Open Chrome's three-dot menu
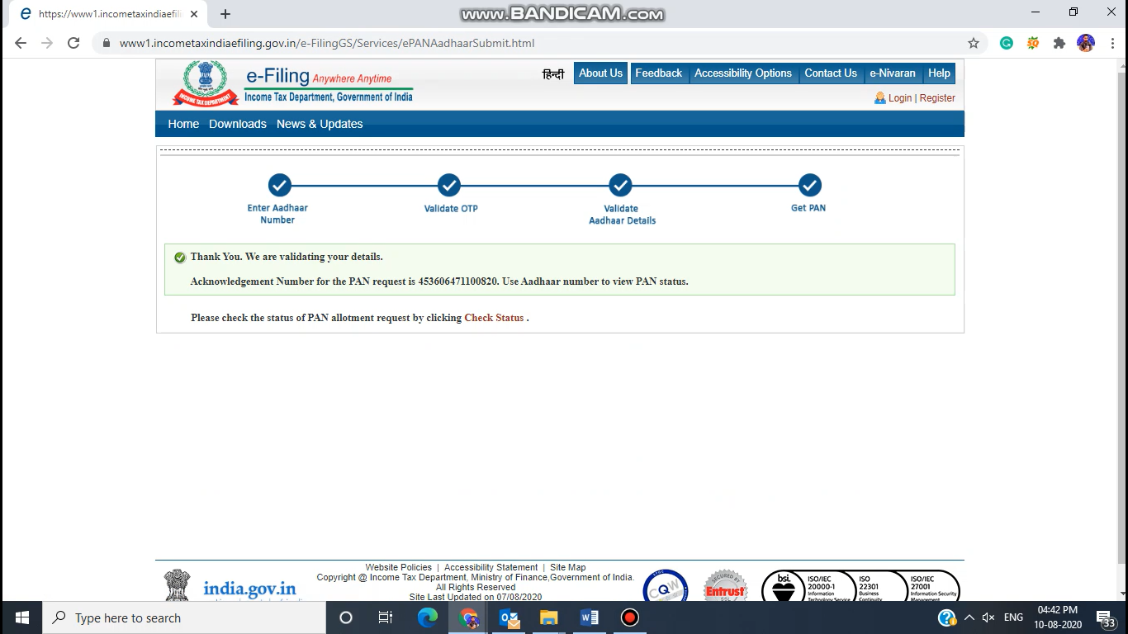The height and width of the screenshot is (634, 1128). click(1113, 42)
